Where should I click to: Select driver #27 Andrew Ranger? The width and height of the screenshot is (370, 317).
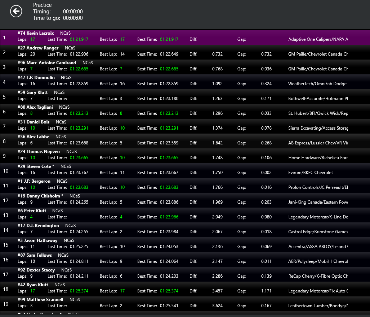38,48
